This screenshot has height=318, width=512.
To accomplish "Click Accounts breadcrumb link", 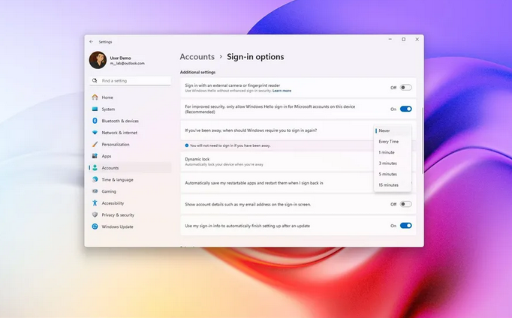I will click(197, 57).
